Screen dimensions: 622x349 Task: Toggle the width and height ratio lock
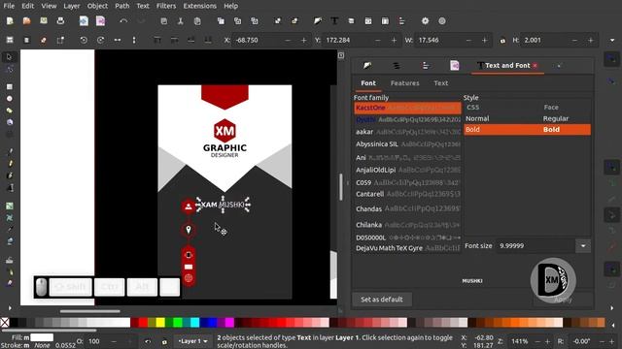point(502,41)
